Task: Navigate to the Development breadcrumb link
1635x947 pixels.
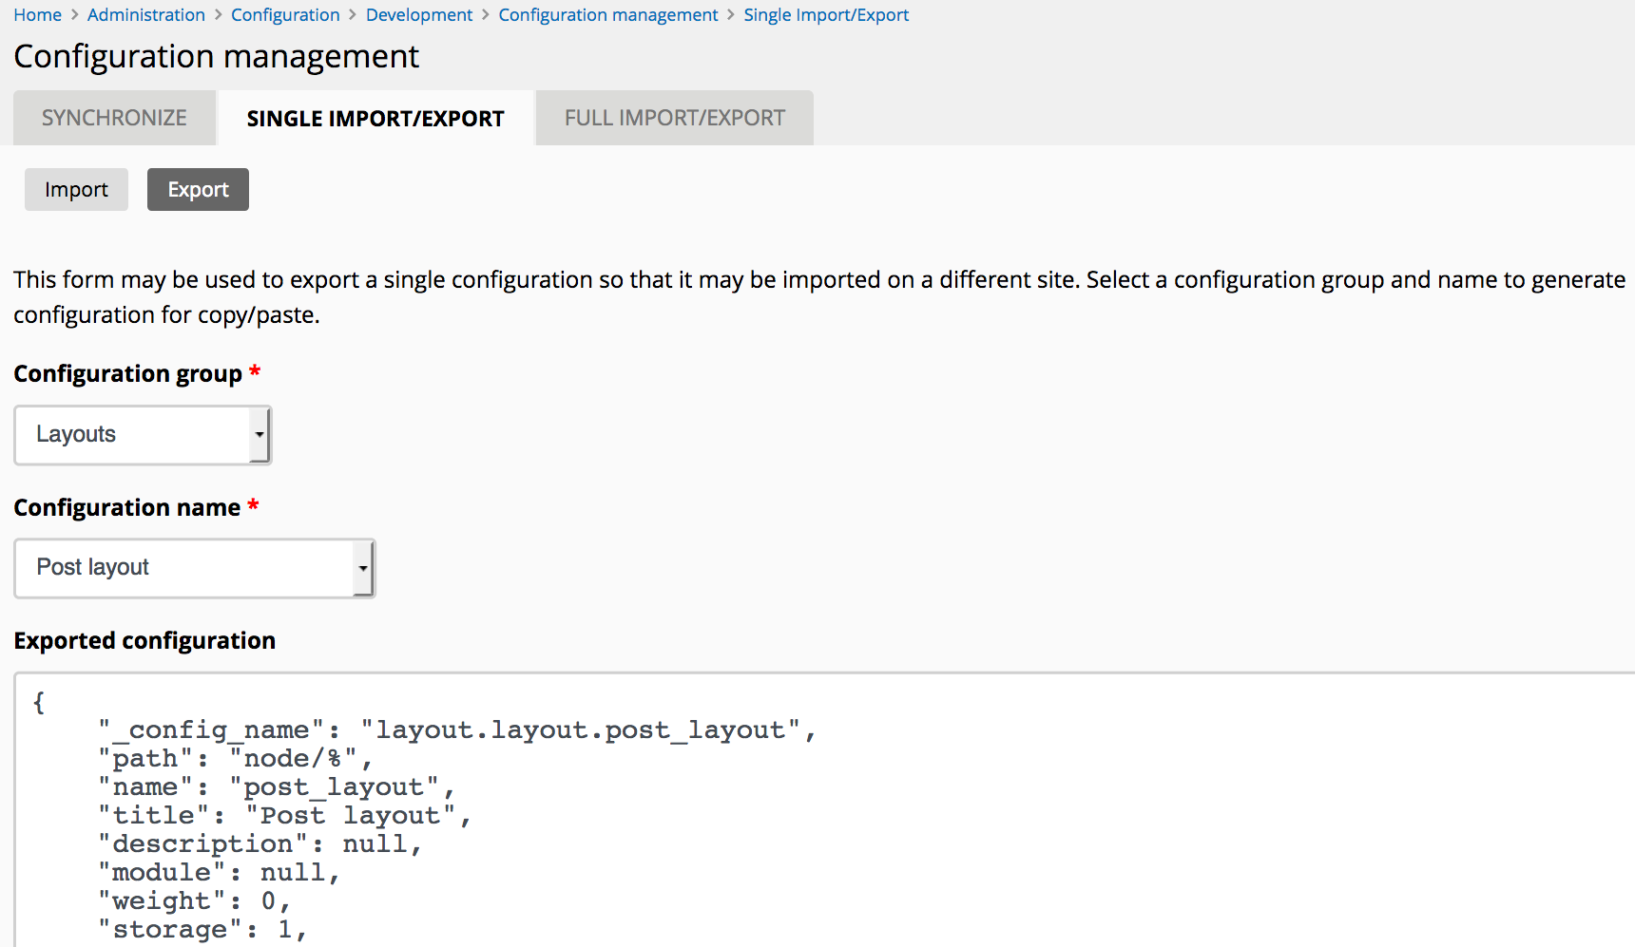Action: coord(418,15)
